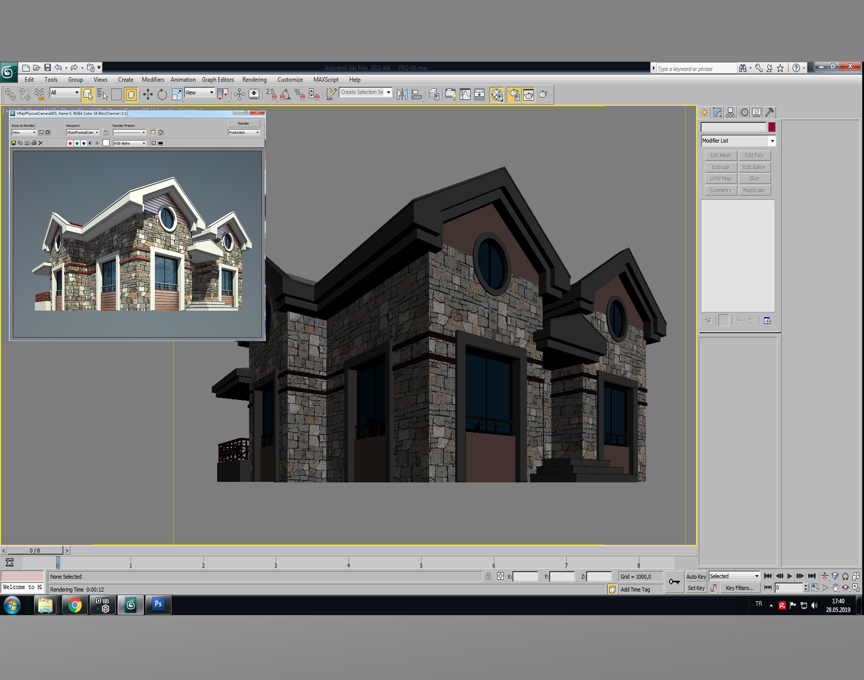Open the Production render mode dropdown
Viewport: 864px width, 680px height.
click(244, 132)
